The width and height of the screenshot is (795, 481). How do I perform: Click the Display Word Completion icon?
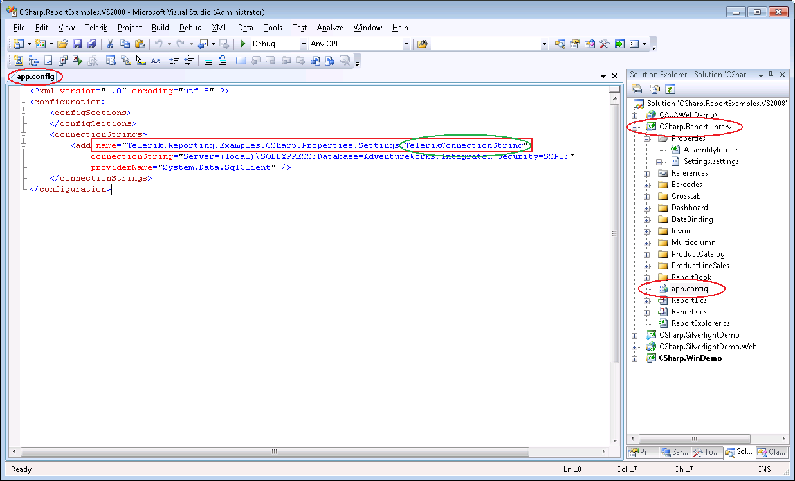[x=155, y=60]
